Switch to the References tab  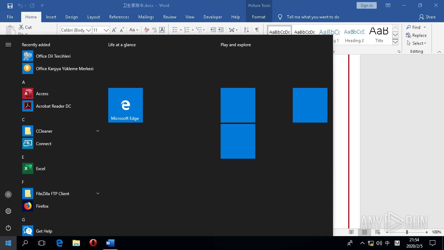pos(119,17)
